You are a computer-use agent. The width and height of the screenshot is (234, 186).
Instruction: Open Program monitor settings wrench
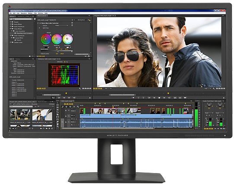214,89
